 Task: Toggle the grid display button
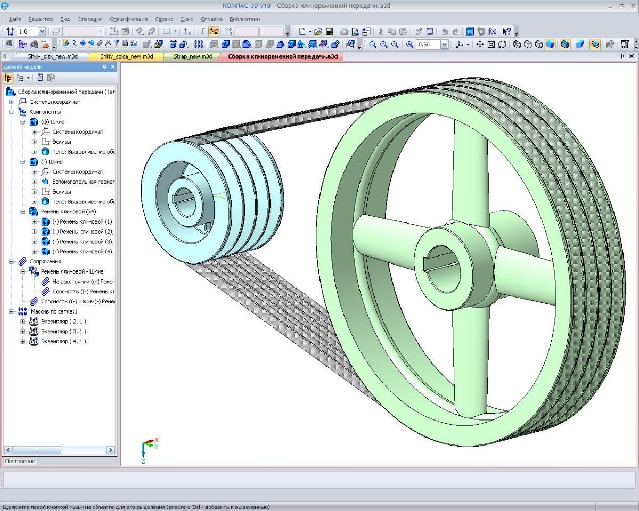pyautogui.click(x=167, y=31)
